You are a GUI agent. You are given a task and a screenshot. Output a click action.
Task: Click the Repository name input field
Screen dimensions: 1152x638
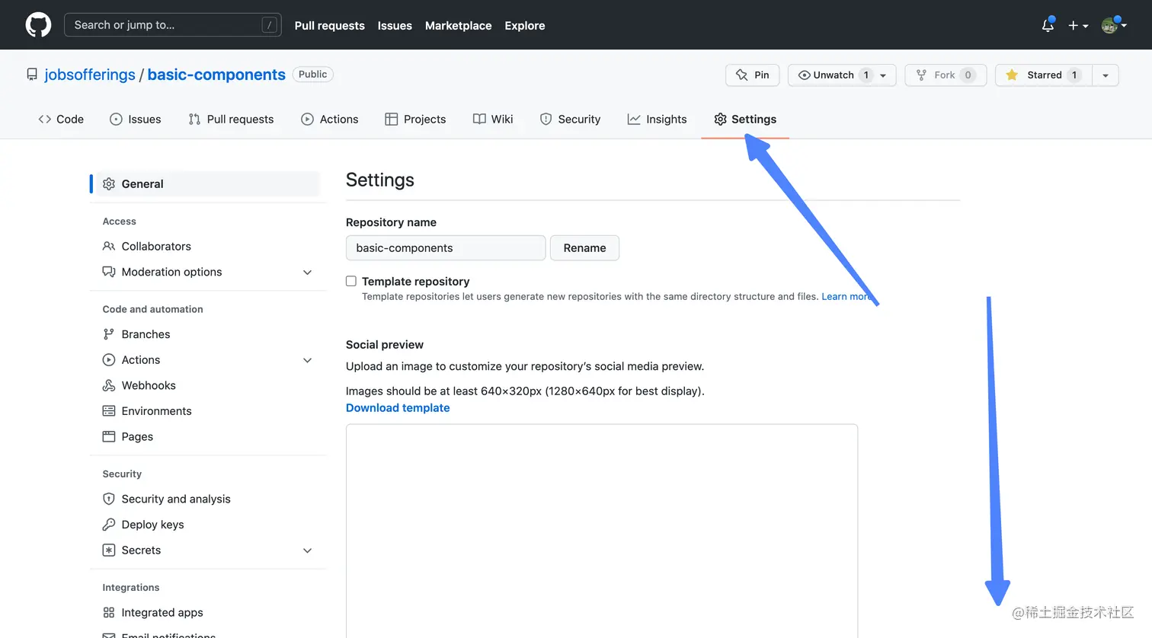446,247
